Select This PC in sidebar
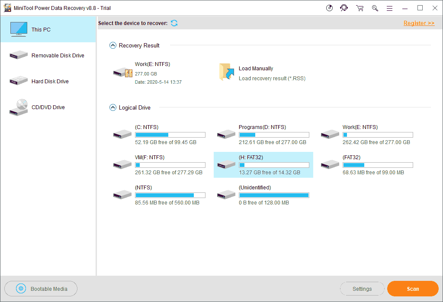The image size is (443, 302). point(48,29)
